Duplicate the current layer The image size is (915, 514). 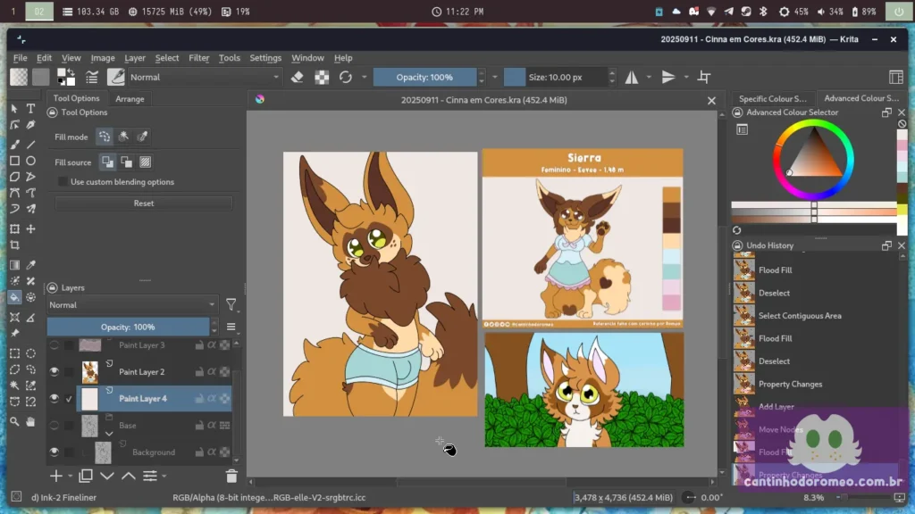[85, 477]
